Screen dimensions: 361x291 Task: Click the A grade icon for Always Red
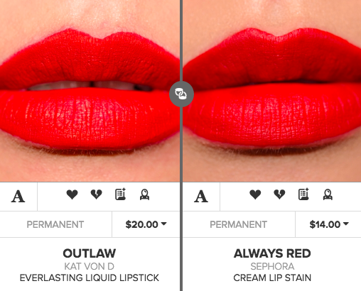201,197
